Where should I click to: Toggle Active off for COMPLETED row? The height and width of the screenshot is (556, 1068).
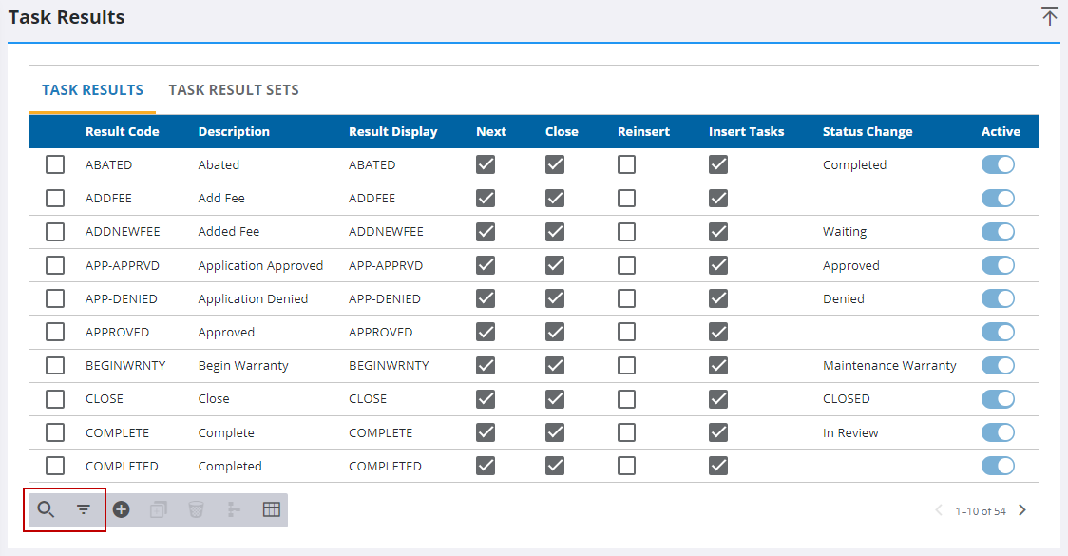(x=998, y=466)
